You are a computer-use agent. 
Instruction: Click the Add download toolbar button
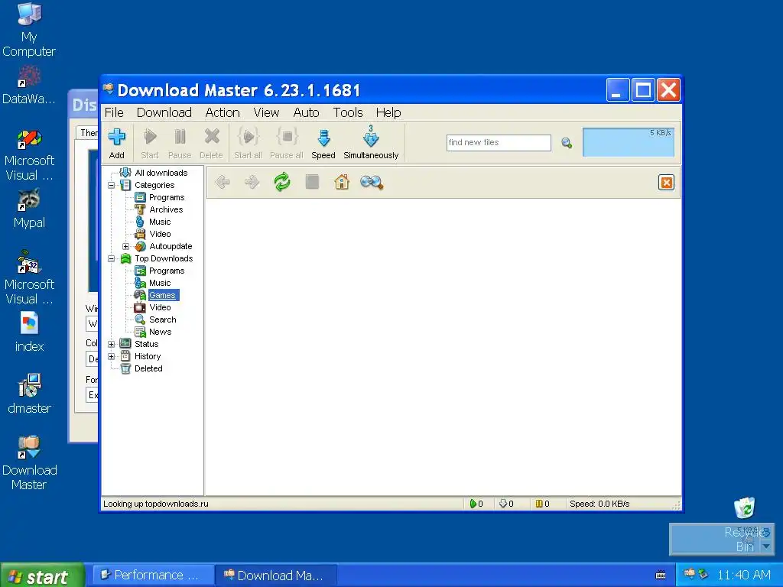(x=117, y=143)
